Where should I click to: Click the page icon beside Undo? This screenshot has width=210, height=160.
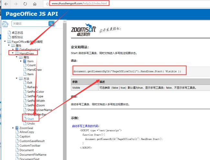tap(25, 123)
